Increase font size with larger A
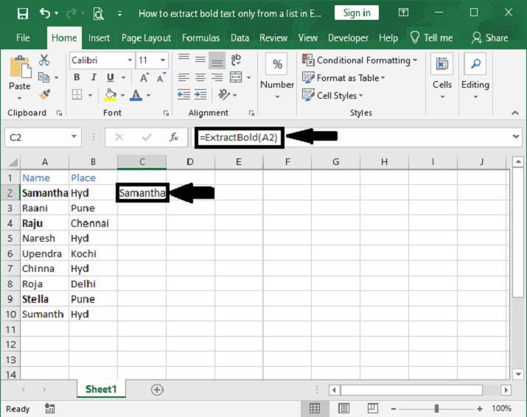The image size is (527, 417). (x=144, y=77)
